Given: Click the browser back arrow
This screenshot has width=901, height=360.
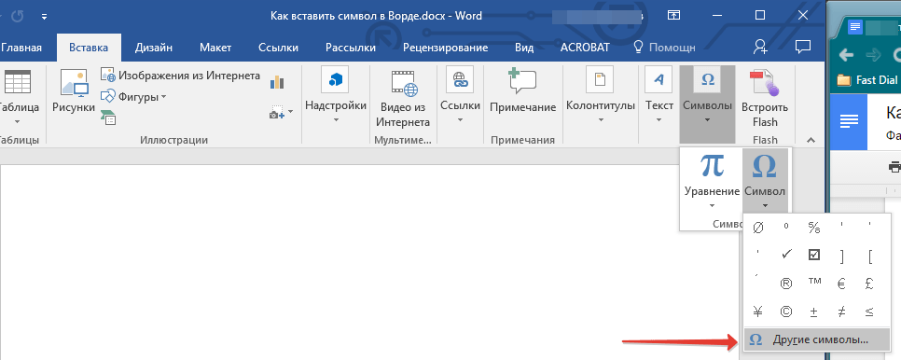Looking at the screenshot, I should tap(846, 55).
